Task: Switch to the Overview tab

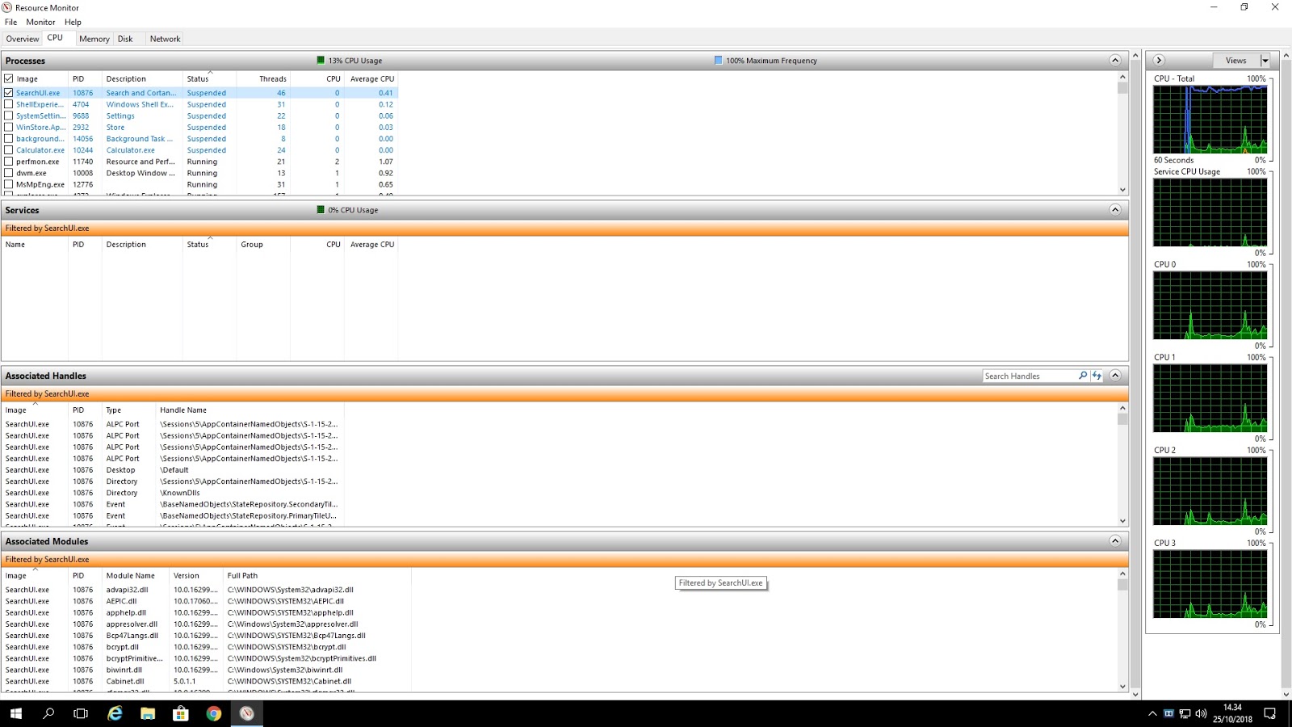Action: pos(22,39)
